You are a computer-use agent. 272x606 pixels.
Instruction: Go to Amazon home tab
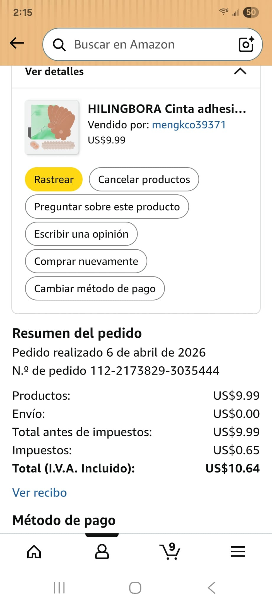34,552
